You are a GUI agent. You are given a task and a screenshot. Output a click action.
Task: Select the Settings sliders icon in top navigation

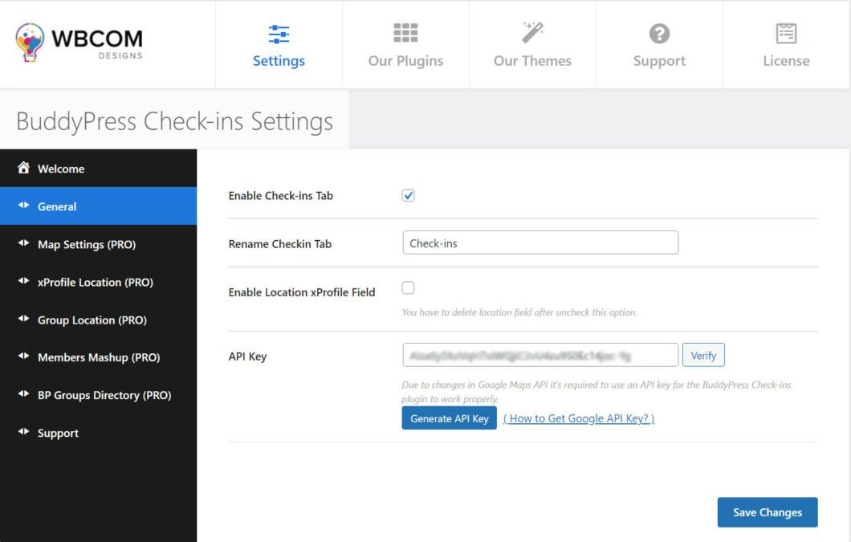pyautogui.click(x=279, y=34)
